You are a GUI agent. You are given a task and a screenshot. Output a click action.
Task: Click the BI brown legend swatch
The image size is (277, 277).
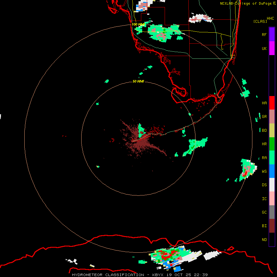coord(272,226)
